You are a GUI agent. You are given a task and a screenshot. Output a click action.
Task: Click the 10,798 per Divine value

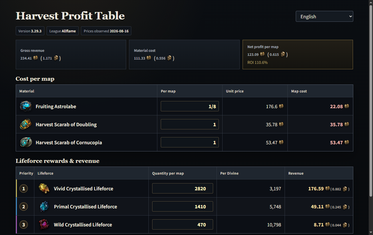click(274, 225)
